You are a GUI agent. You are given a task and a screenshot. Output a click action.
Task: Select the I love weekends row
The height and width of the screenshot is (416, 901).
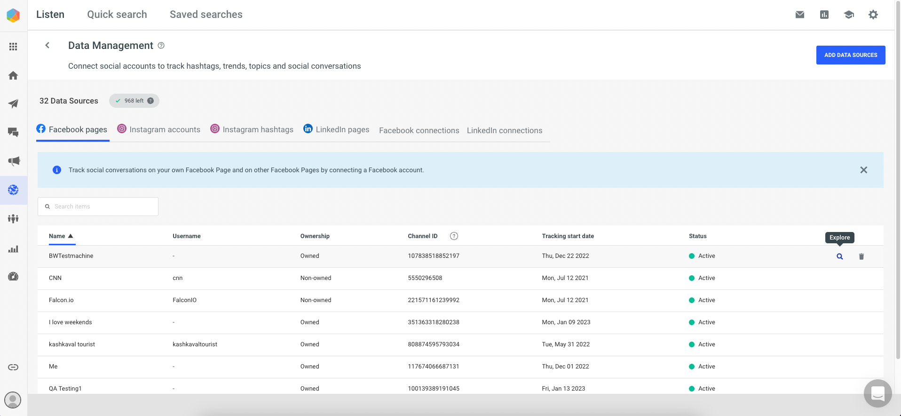(x=460, y=322)
